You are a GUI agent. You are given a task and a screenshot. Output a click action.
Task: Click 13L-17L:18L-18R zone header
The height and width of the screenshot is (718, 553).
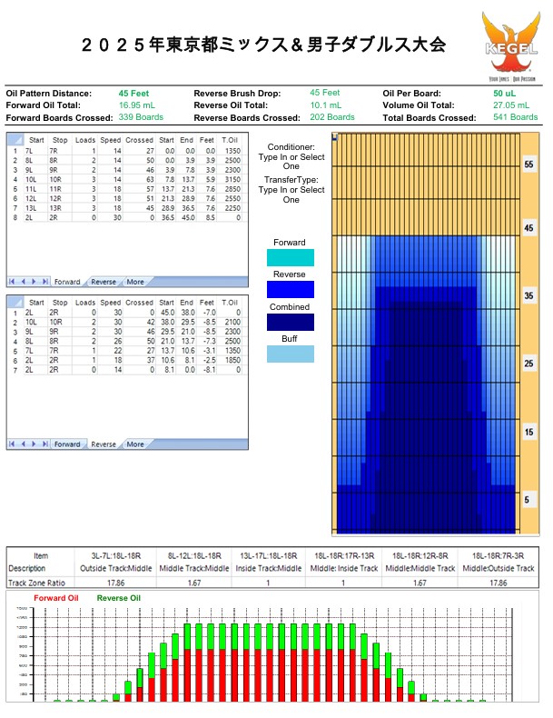click(x=268, y=556)
